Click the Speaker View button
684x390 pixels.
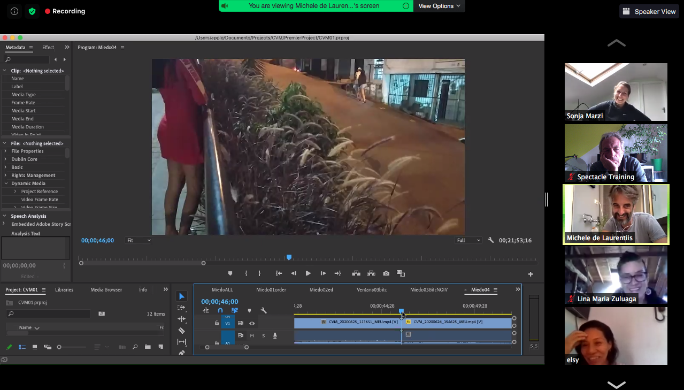(649, 11)
